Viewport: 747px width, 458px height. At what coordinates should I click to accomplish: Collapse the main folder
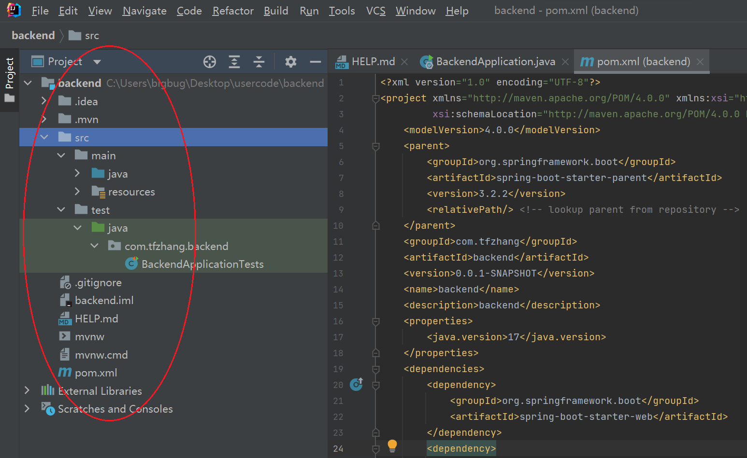point(61,155)
